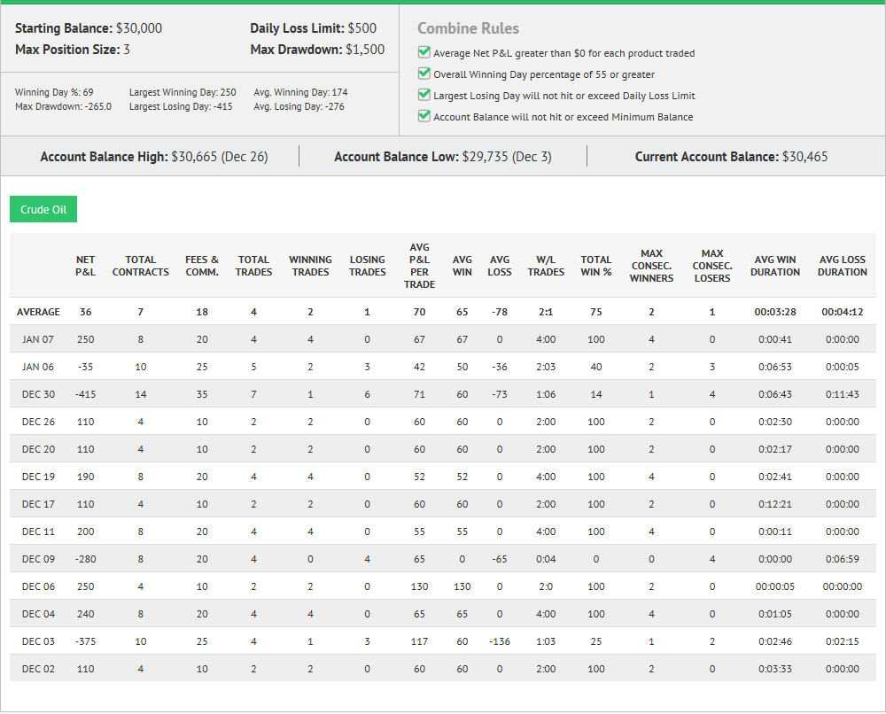886x714 pixels.
Task: Click the -280 net P&L on DEC 09
Action: (x=85, y=559)
